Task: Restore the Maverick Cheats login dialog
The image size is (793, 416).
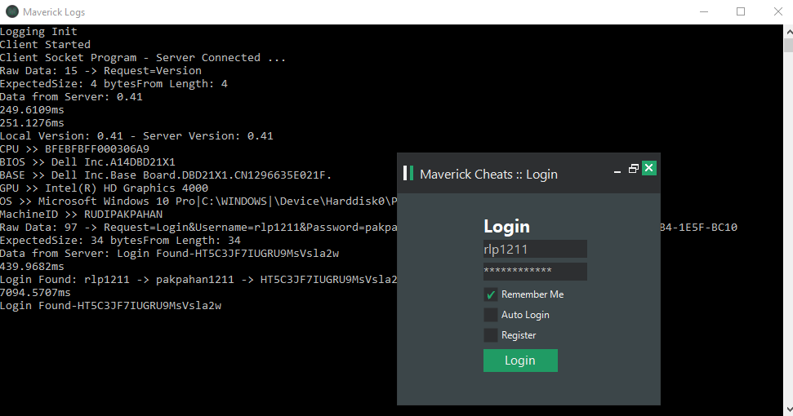Action: 633,169
